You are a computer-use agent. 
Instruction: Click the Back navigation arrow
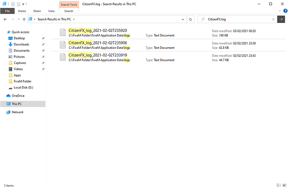(5, 19)
